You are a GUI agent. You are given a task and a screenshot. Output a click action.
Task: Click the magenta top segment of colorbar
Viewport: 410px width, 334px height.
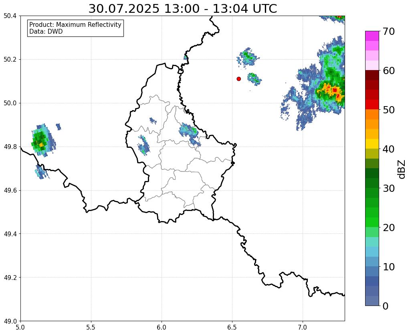coord(372,36)
